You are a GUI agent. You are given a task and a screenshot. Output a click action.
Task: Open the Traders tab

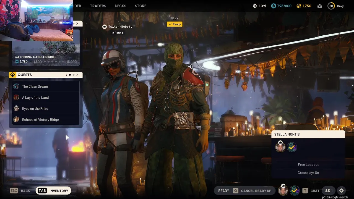(98, 6)
